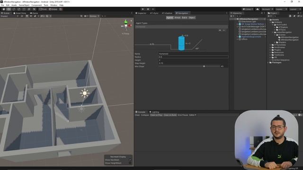The width and height of the screenshot is (303, 170).
Task: Click the orientation gizmo in Scene view
Action: click(126, 25)
